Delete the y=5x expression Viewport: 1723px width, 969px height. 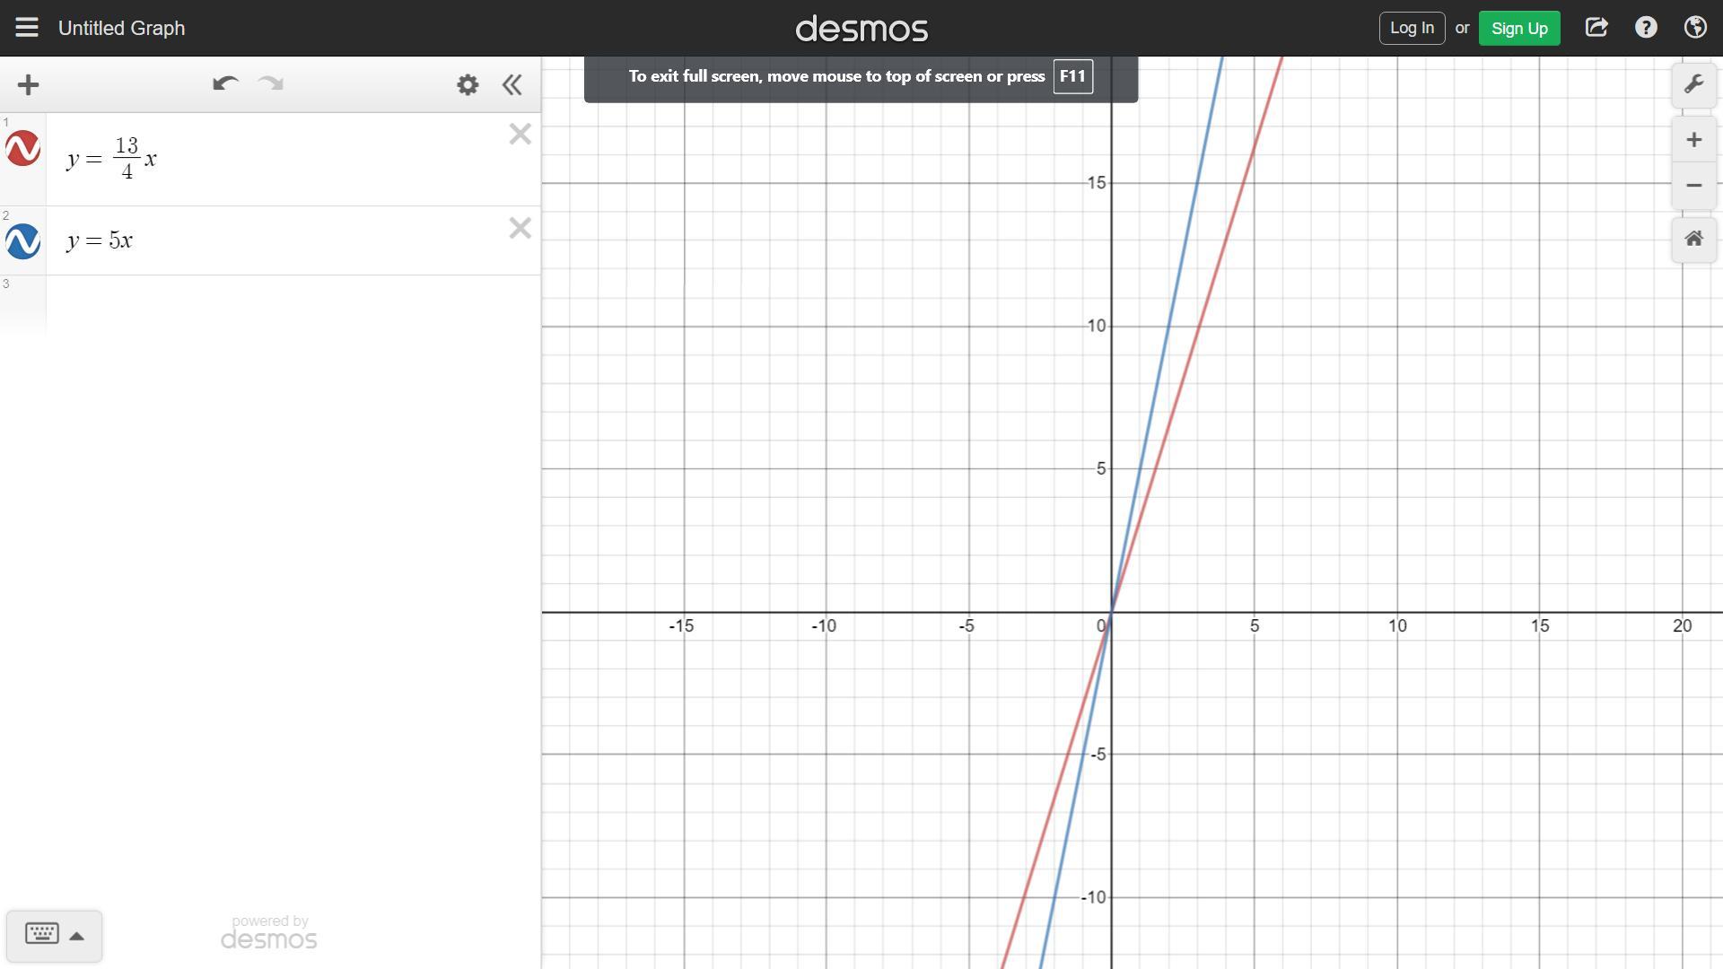click(x=520, y=228)
